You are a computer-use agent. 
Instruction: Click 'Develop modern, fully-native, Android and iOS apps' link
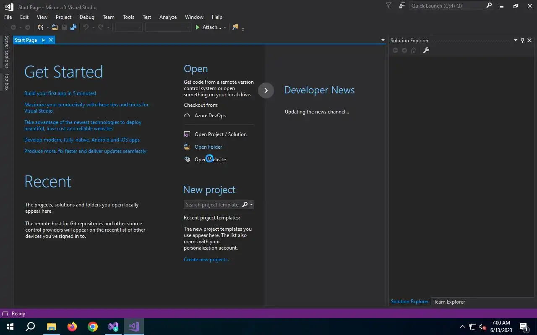[x=82, y=140]
